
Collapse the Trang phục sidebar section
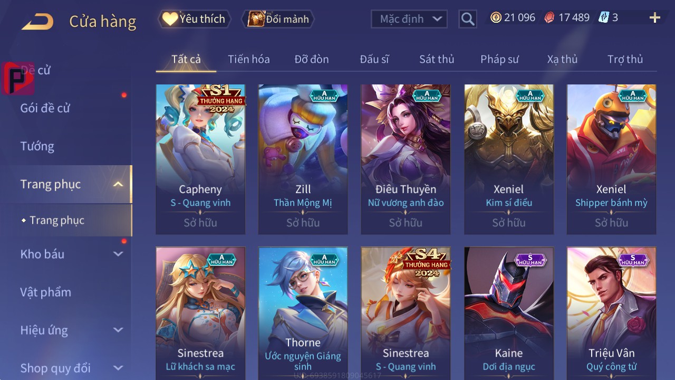pyautogui.click(x=118, y=184)
